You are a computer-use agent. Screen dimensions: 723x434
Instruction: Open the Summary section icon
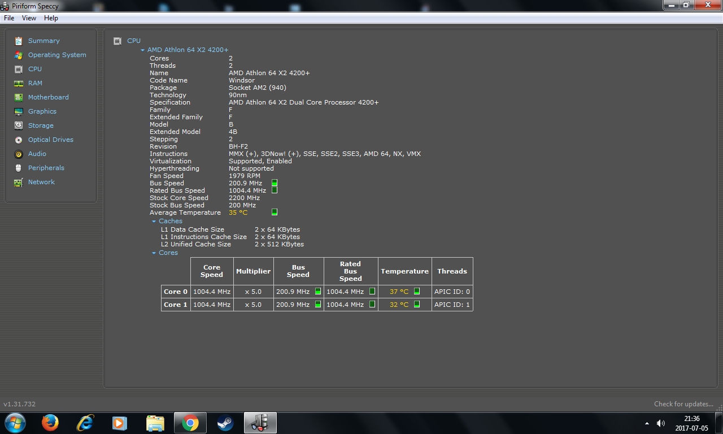(x=19, y=41)
